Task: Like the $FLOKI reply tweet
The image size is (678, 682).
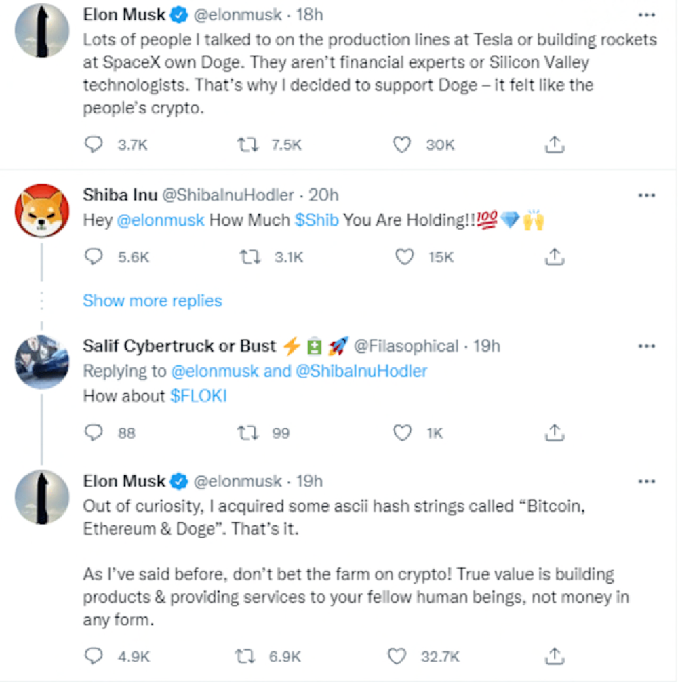Action: click(403, 433)
